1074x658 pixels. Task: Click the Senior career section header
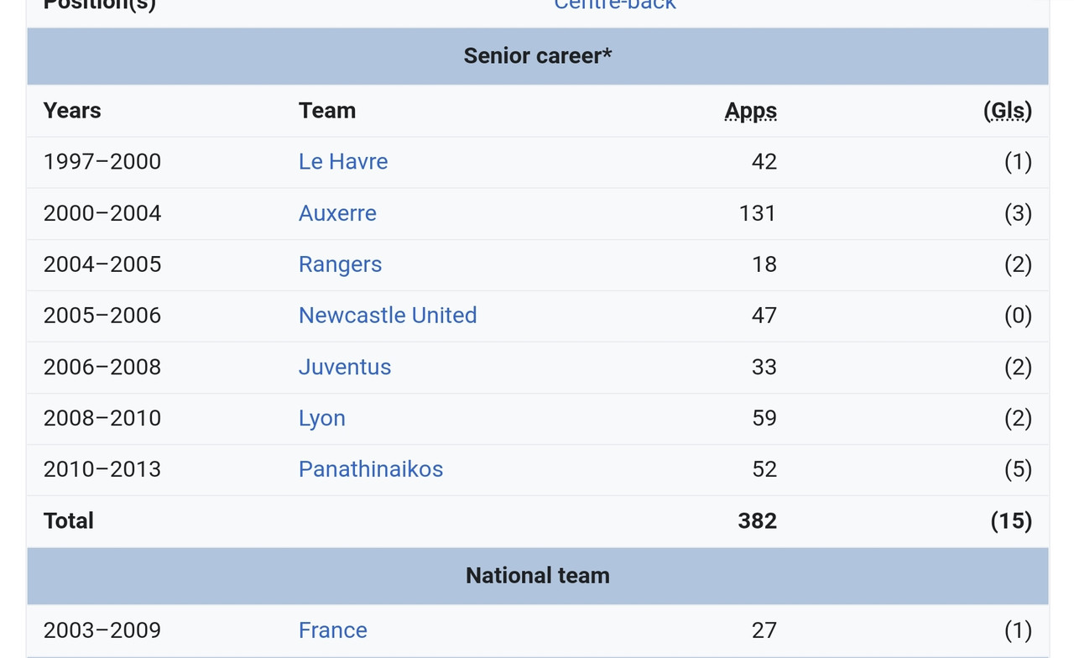point(537,56)
